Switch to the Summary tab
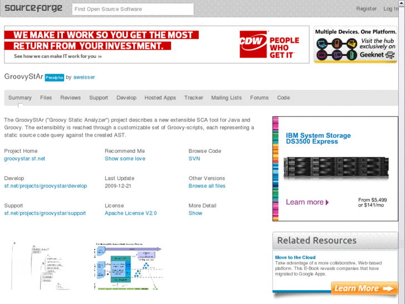The height and width of the screenshot is (304, 405). (20, 98)
